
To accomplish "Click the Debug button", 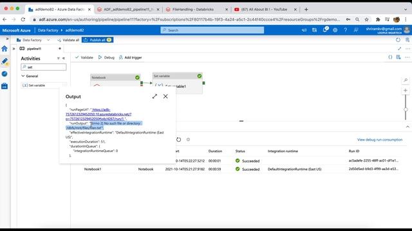I will click(106, 57).
